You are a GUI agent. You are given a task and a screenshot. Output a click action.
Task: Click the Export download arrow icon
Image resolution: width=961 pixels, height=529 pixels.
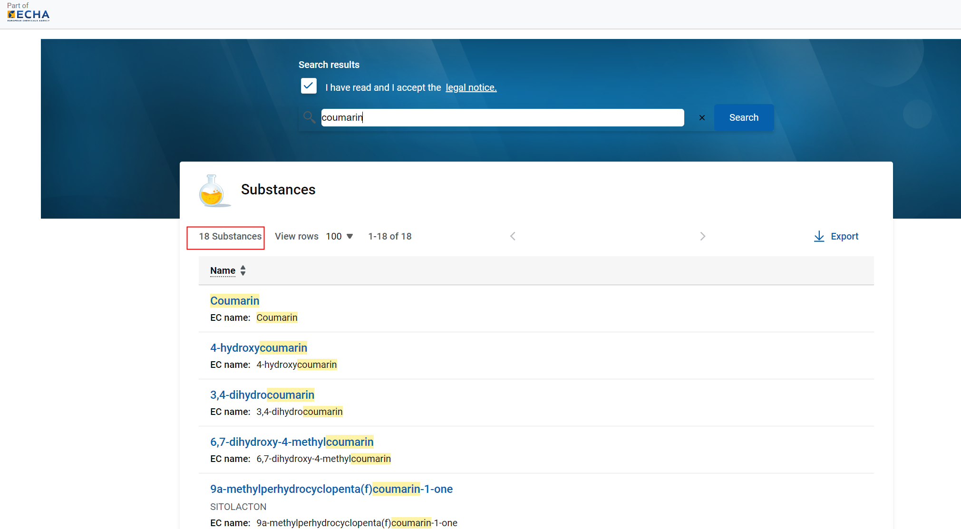819,236
